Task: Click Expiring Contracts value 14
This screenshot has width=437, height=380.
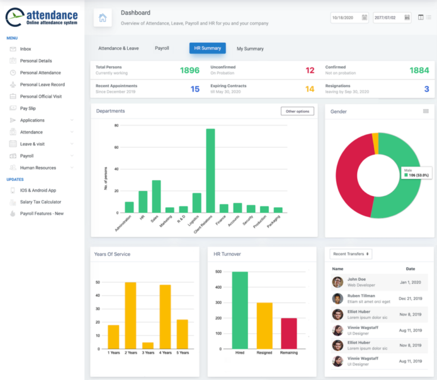Action: coord(310,89)
